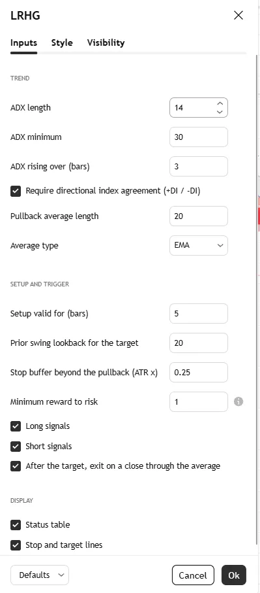
Task: Click the Stop buffer ATR multiplier field
Action: point(199,372)
